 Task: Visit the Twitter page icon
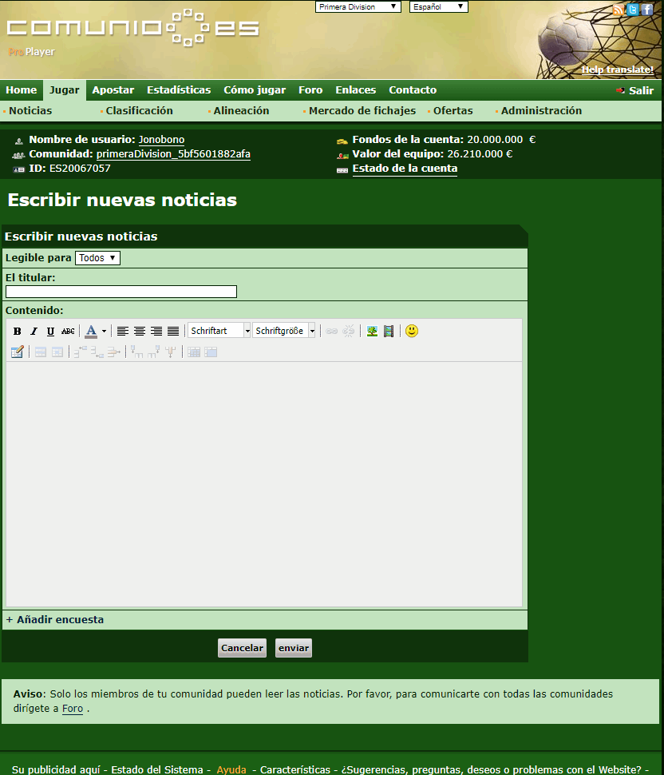click(x=633, y=10)
